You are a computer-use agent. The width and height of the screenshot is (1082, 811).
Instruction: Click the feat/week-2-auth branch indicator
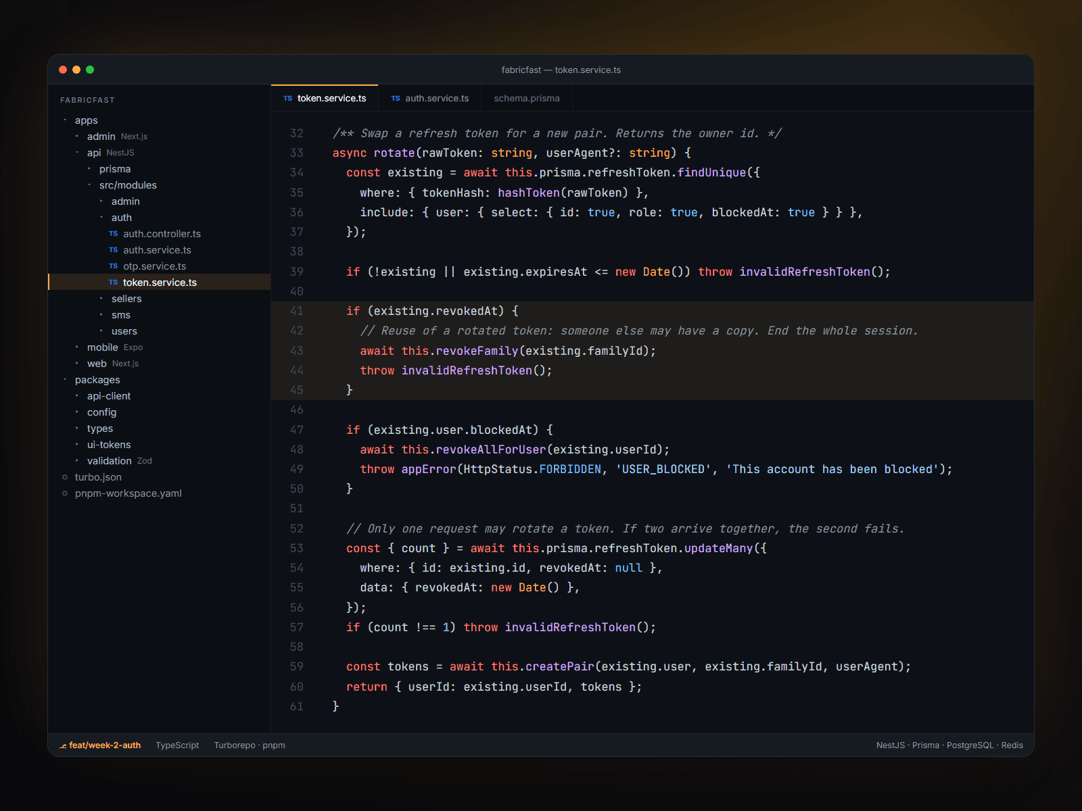click(x=100, y=745)
